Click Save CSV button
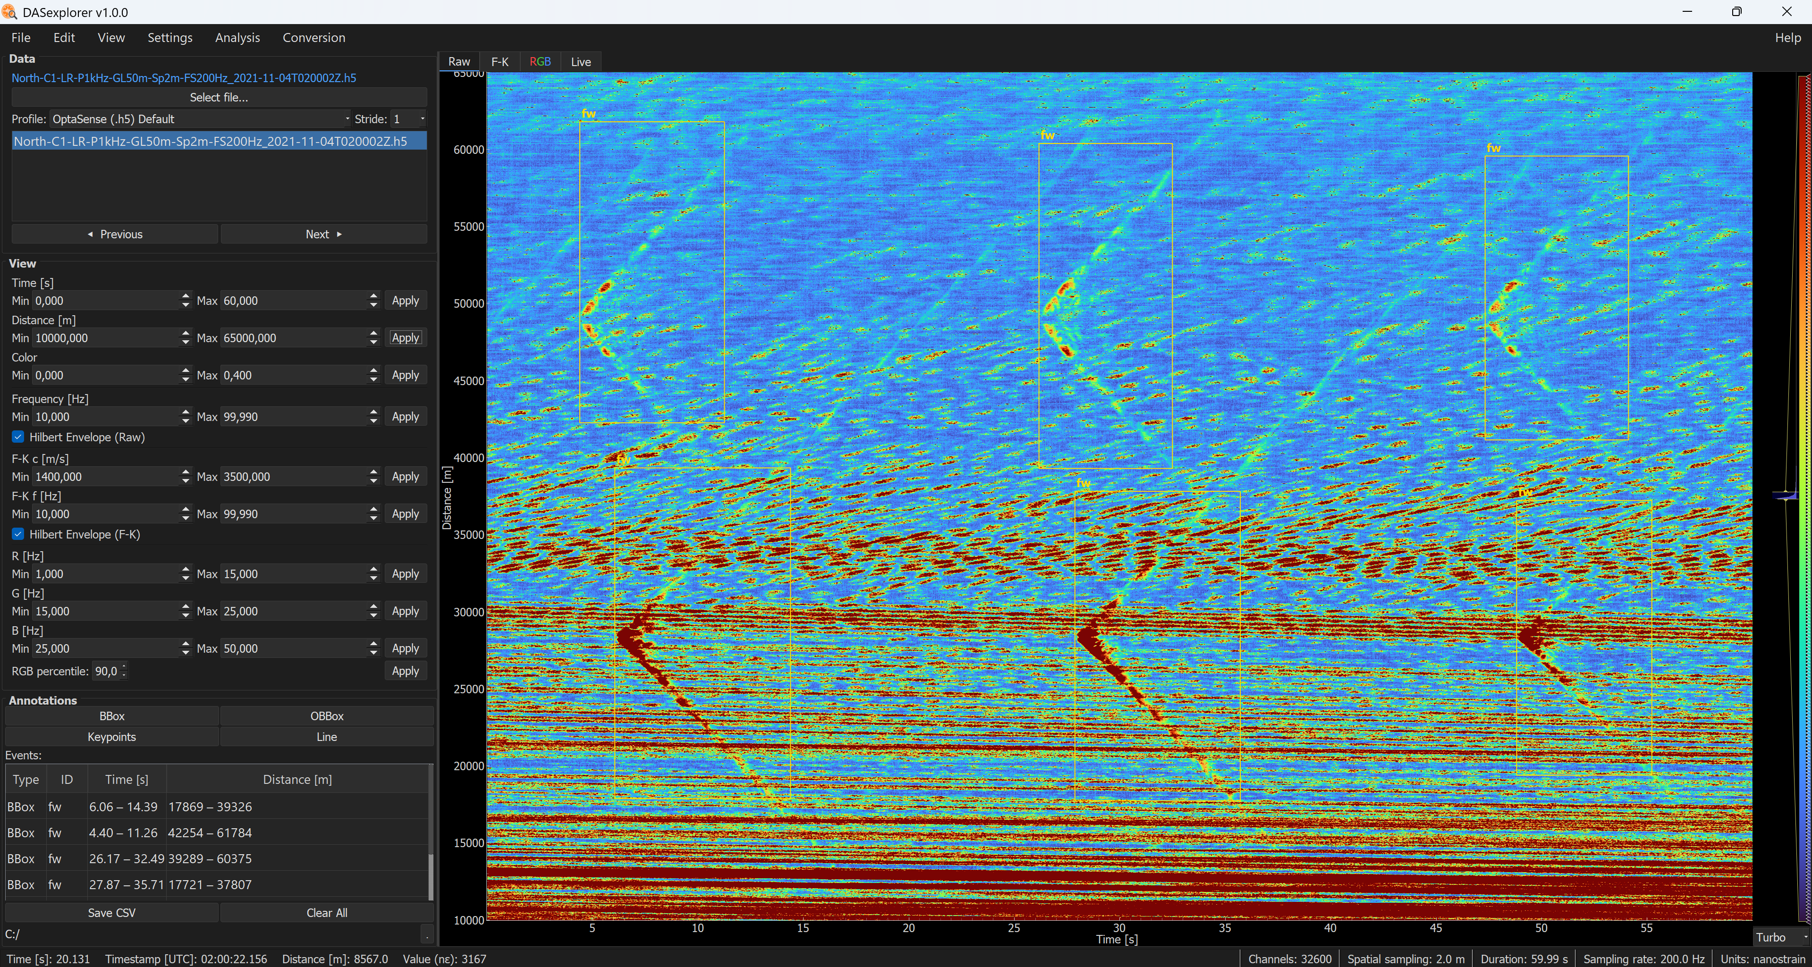 [112, 913]
